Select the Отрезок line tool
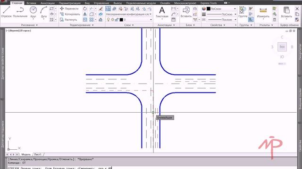This screenshot has height=169, width=302. tap(6, 12)
